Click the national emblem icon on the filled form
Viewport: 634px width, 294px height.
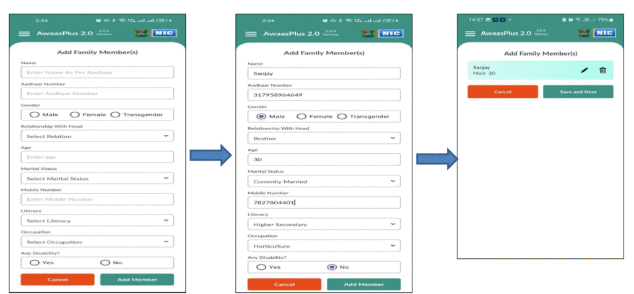click(x=368, y=34)
